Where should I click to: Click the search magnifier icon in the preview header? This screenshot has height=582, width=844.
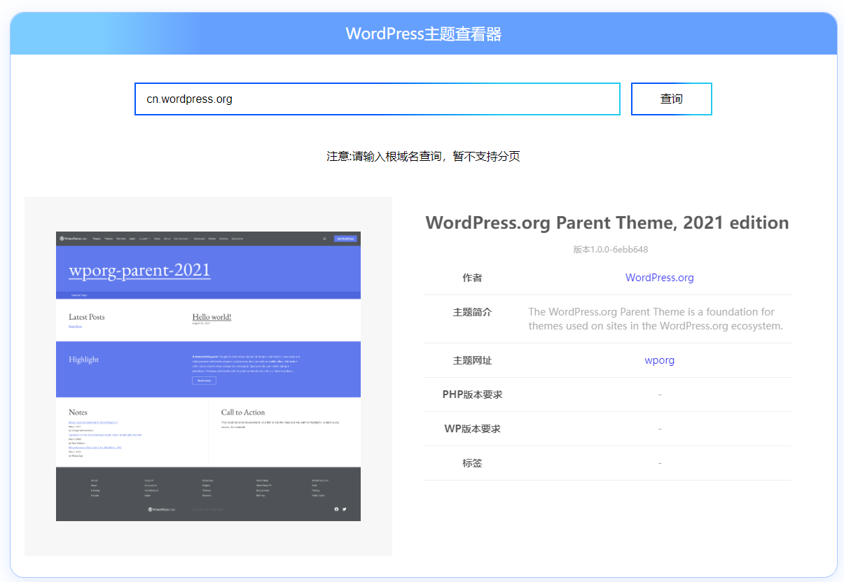click(x=325, y=239)
